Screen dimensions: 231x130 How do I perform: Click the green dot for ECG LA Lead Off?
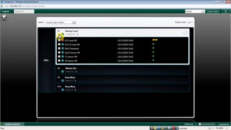tap(153, 44)
